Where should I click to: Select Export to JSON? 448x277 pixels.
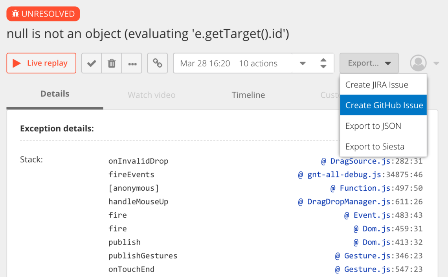click(373, 126)
